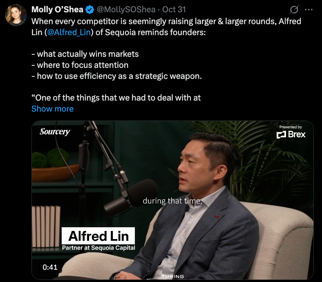
Task: Click the tweet's first line of text
Action: (166, 21)
